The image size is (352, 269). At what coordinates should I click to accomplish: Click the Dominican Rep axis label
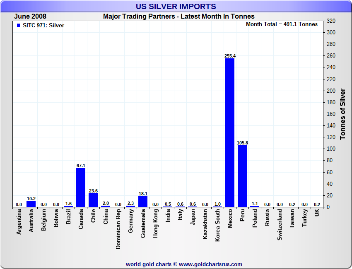tap(118, 228)
